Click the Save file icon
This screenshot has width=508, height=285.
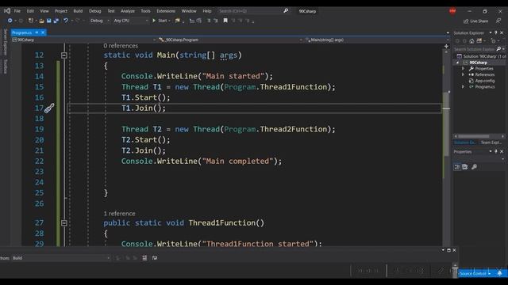tap(48, 21)
